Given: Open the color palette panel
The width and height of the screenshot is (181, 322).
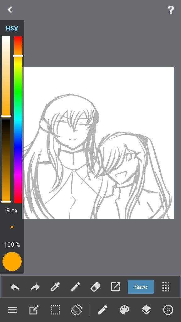Looking at the screenshot, I should pyautogui.click(x=124, y=310).
